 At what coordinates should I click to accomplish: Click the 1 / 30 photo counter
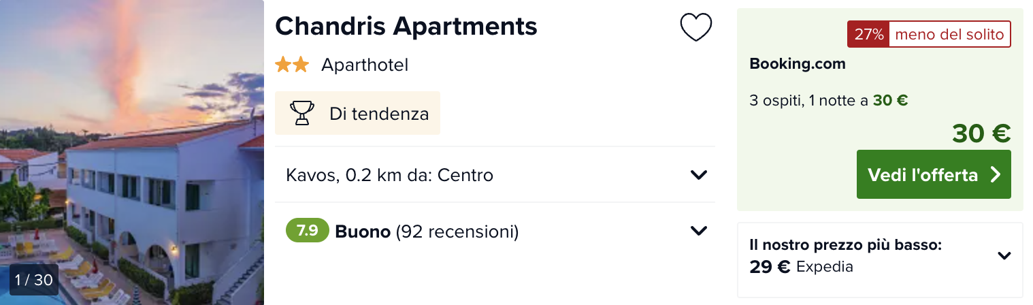[x=34, y=280]
